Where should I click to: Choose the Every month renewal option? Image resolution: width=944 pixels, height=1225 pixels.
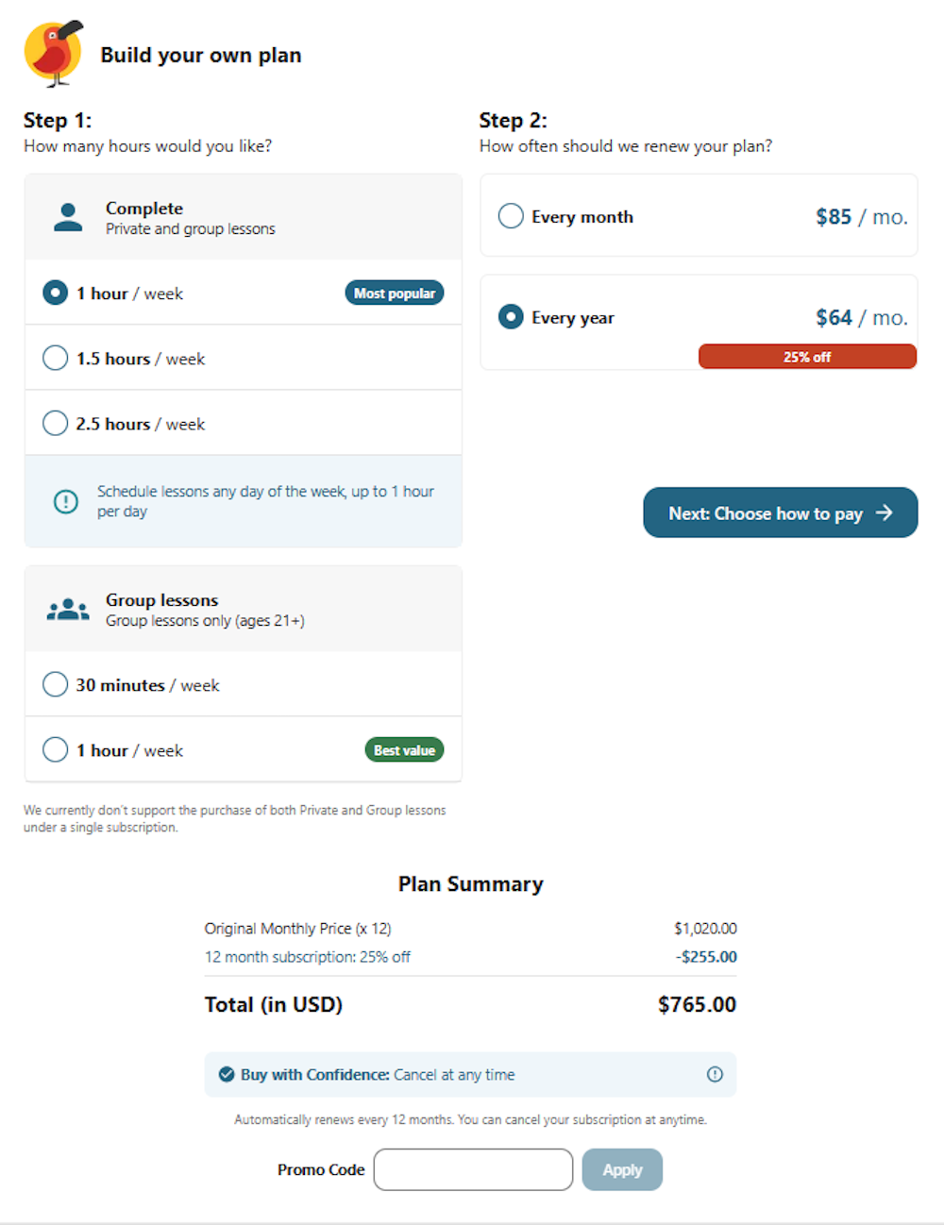click(x=699, y=216)
